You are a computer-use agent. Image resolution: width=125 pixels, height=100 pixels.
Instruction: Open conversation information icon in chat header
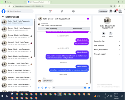pos(88,19)
